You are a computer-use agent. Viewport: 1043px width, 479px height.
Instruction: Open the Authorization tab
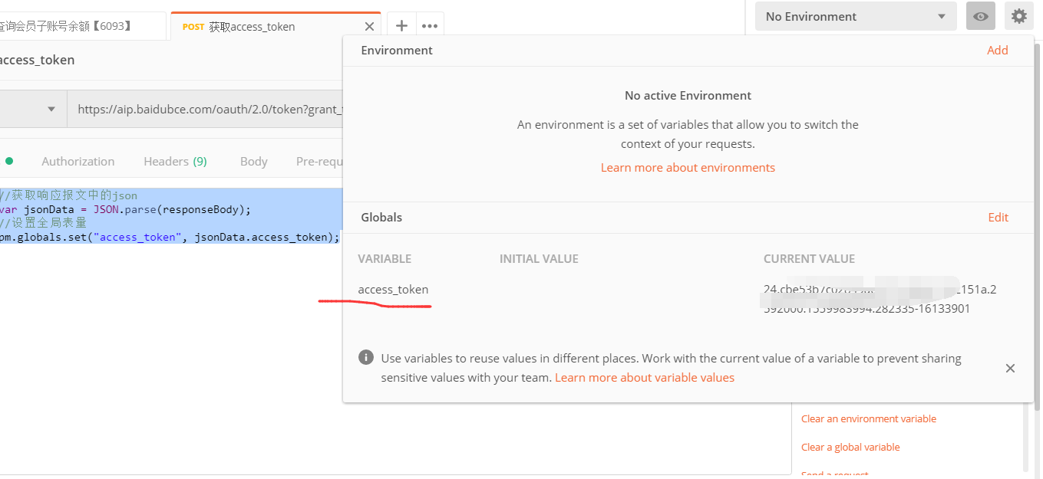coord(78,161)
